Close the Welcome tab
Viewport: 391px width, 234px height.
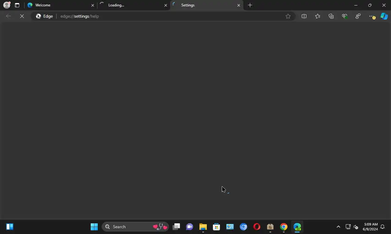[x=93, y=5]
